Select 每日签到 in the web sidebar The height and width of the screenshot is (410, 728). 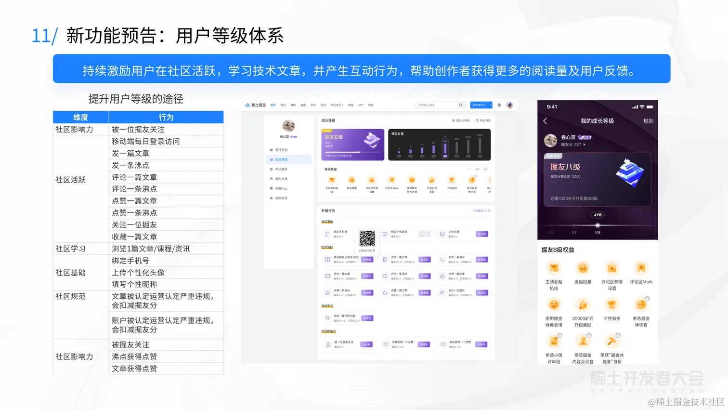pyautogui.click(x=279, y=150)
